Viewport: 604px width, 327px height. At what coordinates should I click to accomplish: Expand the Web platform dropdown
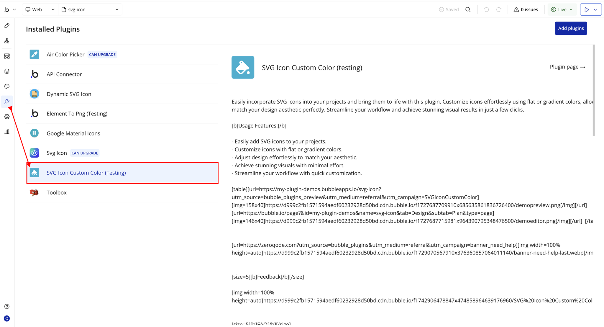tap(40, 9)
